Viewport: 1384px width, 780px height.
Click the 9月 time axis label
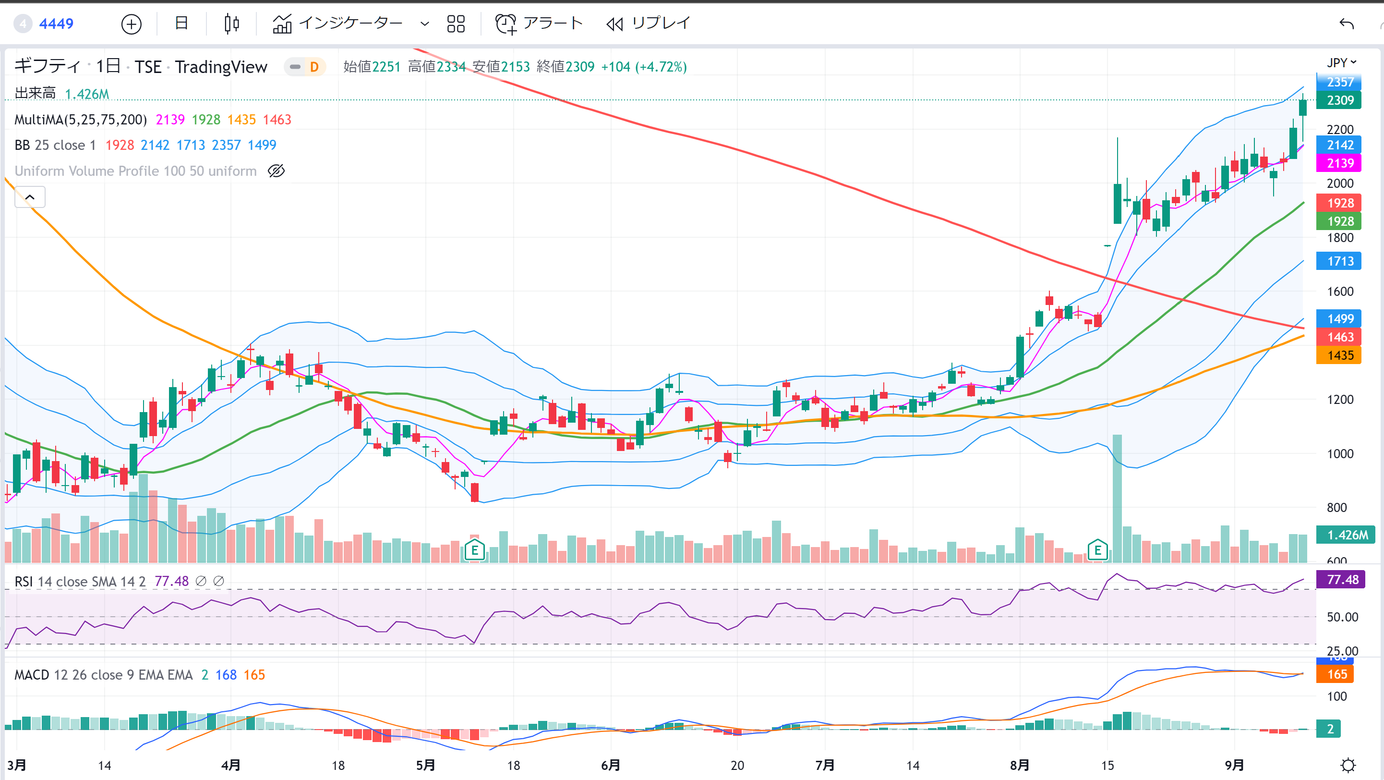click(x=1234, y=765)
